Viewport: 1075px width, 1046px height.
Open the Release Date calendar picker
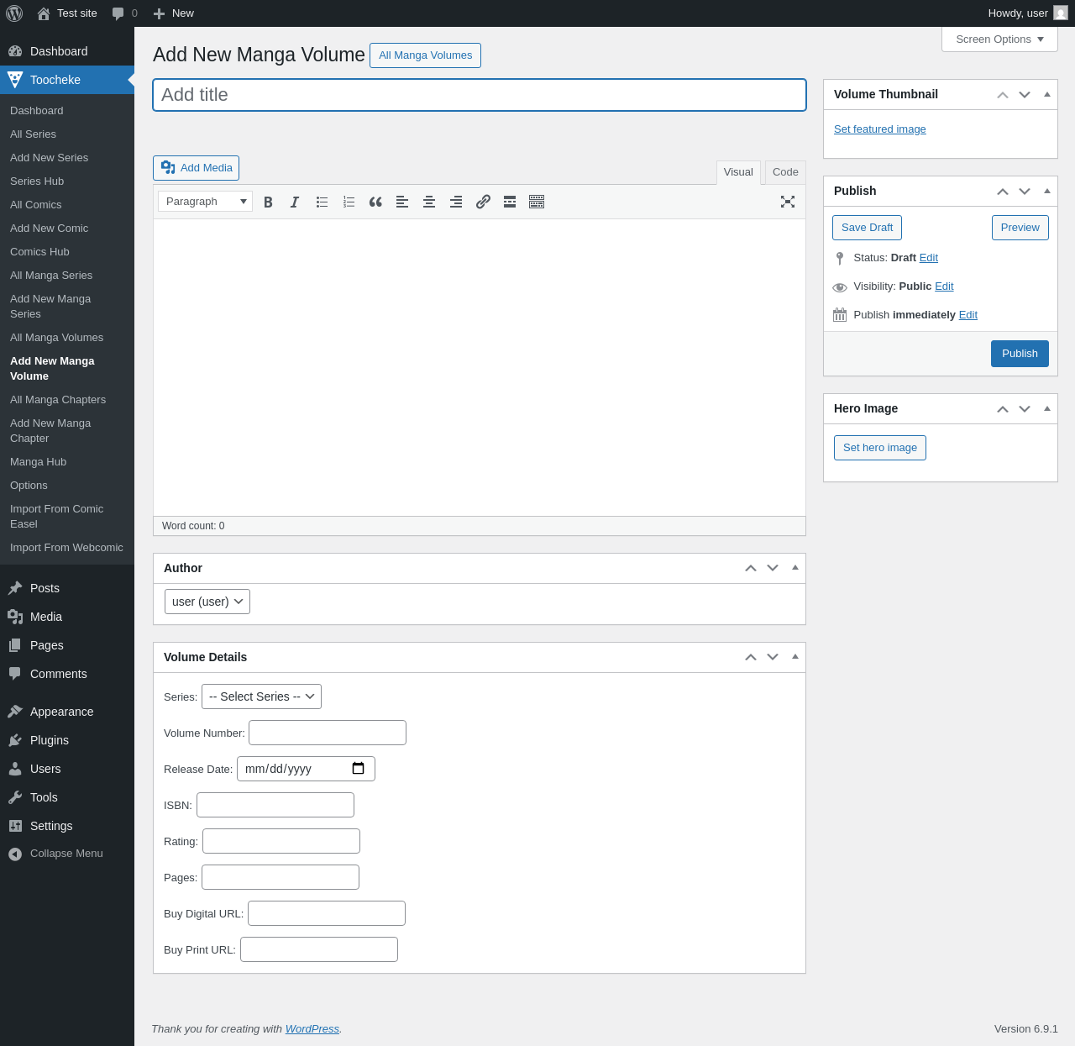click(x=359, y=769)
